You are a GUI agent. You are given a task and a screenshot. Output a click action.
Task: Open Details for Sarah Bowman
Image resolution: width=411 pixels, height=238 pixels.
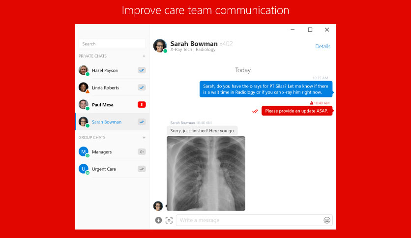(323, 46)
